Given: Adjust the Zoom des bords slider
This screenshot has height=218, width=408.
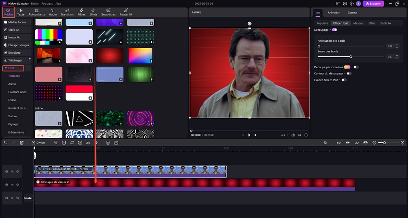Looking at the screenshot, I should tap(351, 57).
